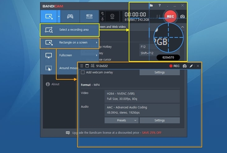
Task: Toggle the microphone icon in toolbar
Action: [x=102, y=19]
